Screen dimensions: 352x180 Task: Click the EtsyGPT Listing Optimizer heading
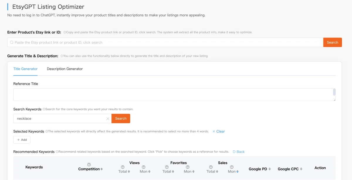48,6
